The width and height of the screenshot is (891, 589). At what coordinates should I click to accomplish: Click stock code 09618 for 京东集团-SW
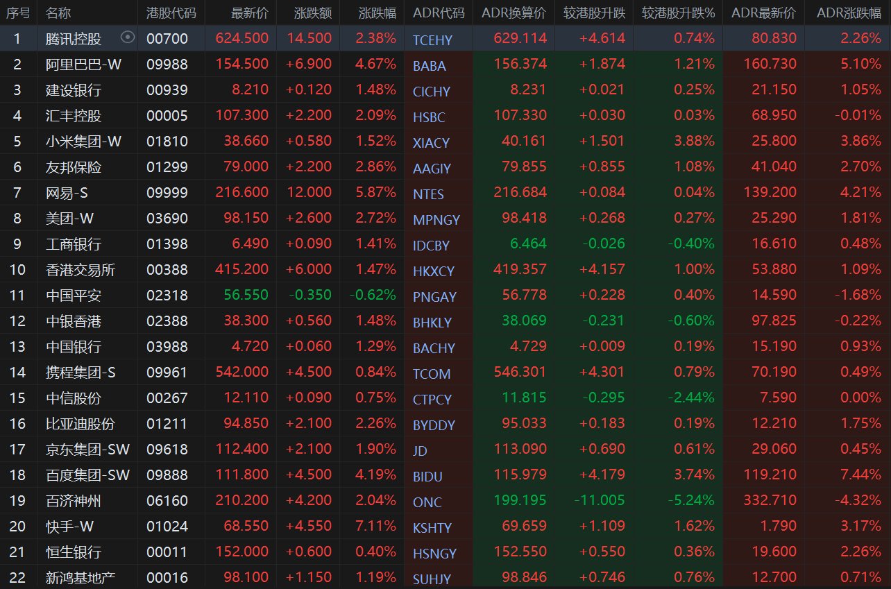click(167, 450)
